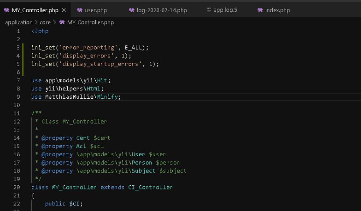Click the '<?php' opening tag
The width and height of the screenshot is (361, 211).
(x=40, y=31)
